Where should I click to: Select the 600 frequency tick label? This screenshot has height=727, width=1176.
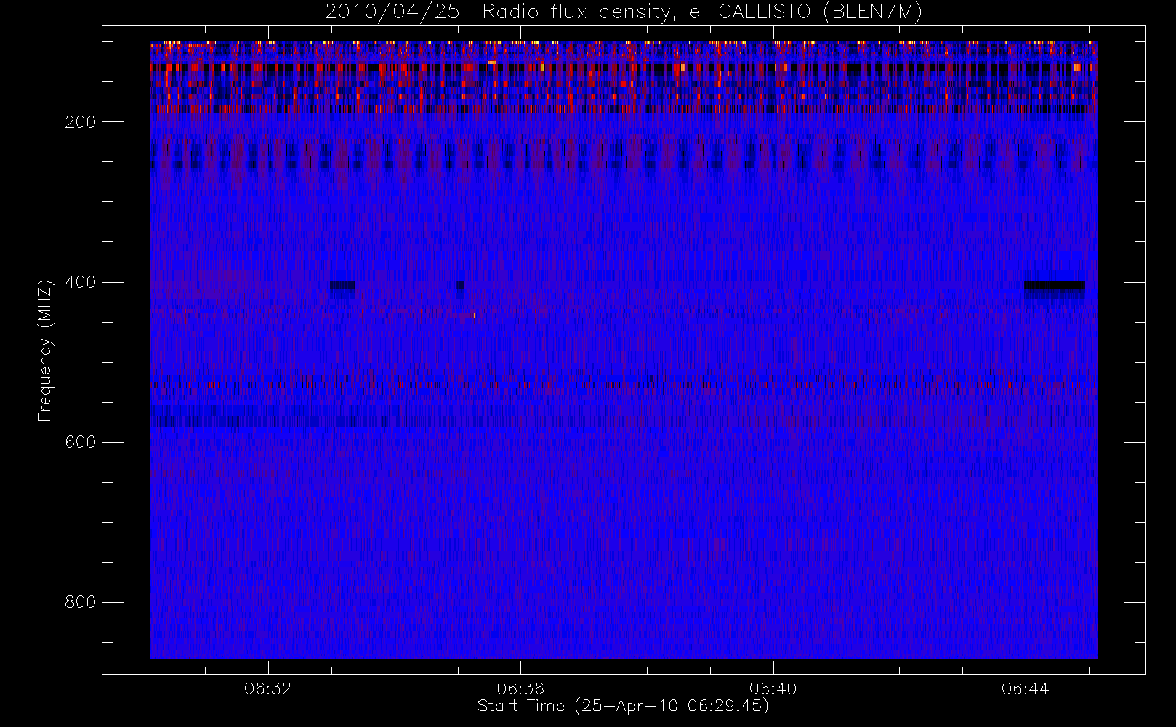(81, 442)
